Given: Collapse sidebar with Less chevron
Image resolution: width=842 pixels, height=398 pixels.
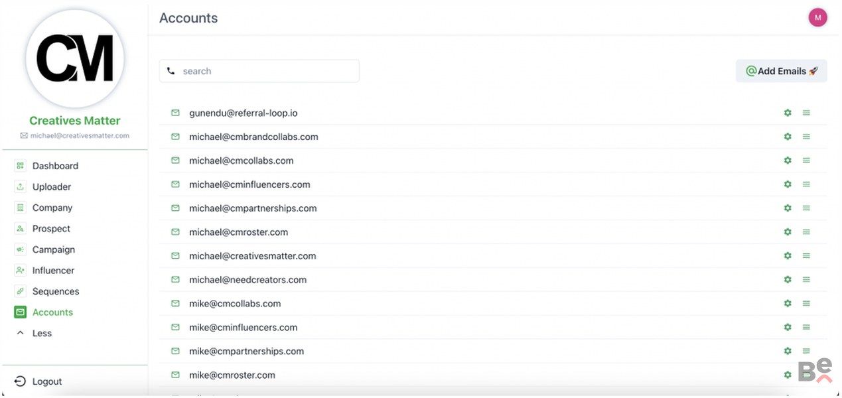Looking at the screenshot, I should point(20,333).
